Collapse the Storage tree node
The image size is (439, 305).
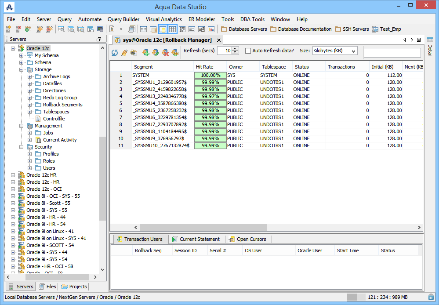21,69
